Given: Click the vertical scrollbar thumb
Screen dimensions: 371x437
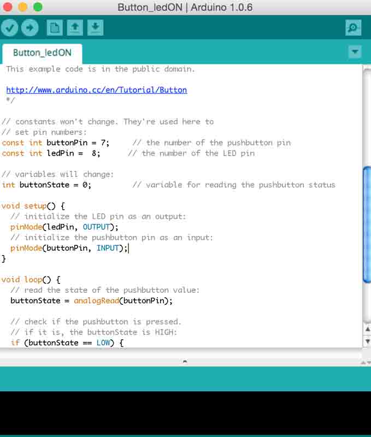Looking at the screenshot, I should pos(367,225).
